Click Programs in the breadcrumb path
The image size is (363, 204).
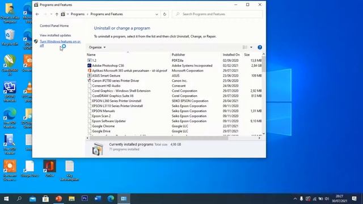click(x=78, y=14)
